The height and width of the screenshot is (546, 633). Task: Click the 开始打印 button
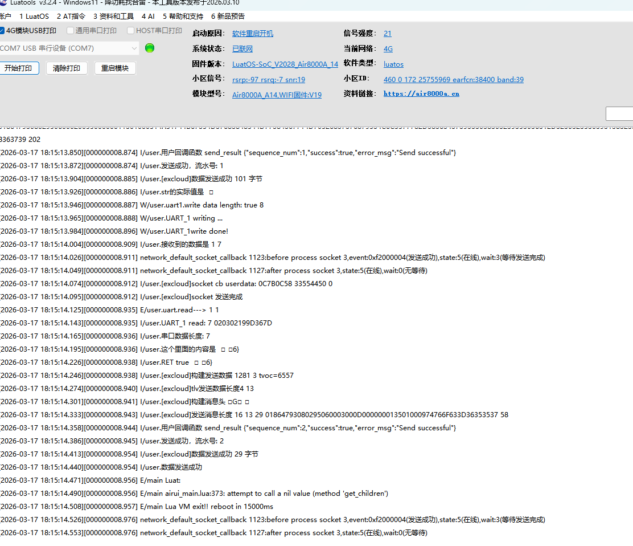(x=19, y=68)
